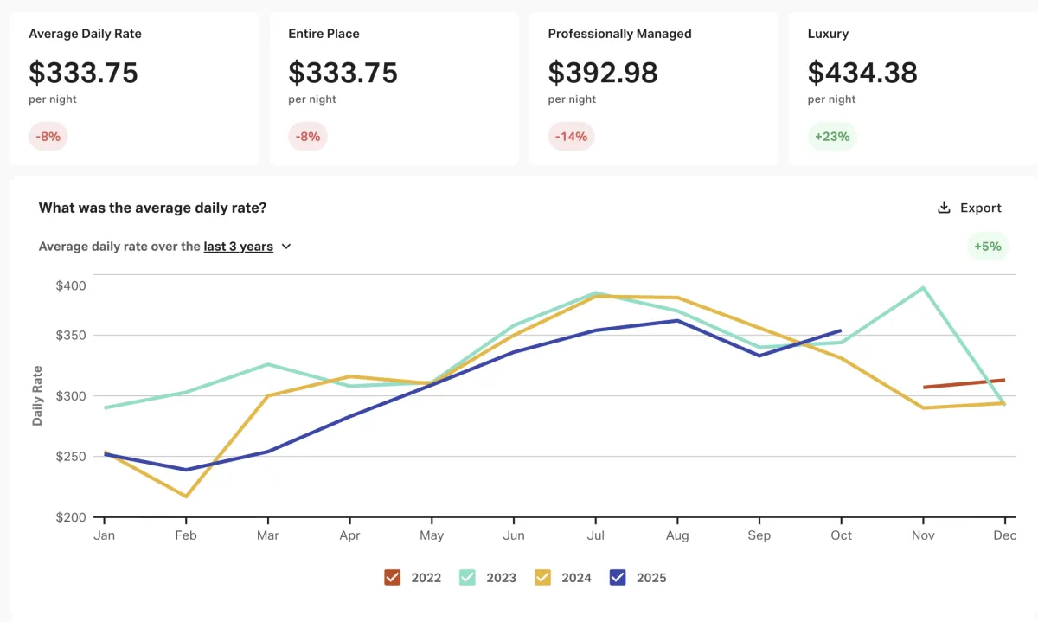The width and height of the screenshot is (1038, 622).
Task: Toggle the 2022 series checkbox
Action: pyautogui.click(x=393, y=577)
